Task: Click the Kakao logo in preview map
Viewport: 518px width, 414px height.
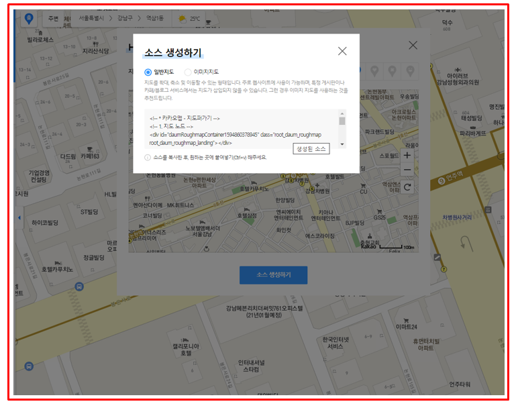Action: pos(368,246)
